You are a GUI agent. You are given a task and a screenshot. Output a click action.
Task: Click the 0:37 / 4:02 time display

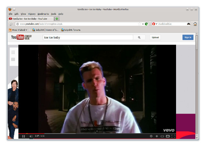coord(40,136)
